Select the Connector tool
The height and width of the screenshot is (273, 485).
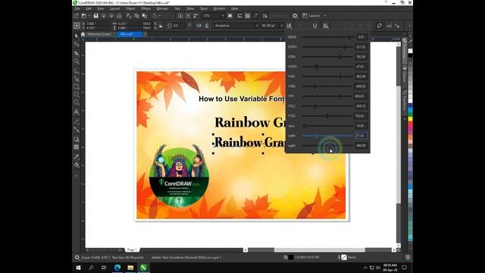77,130
